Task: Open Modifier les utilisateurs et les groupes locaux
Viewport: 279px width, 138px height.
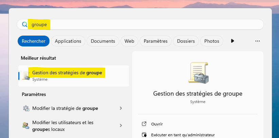Action: click(x=73, y=126)
